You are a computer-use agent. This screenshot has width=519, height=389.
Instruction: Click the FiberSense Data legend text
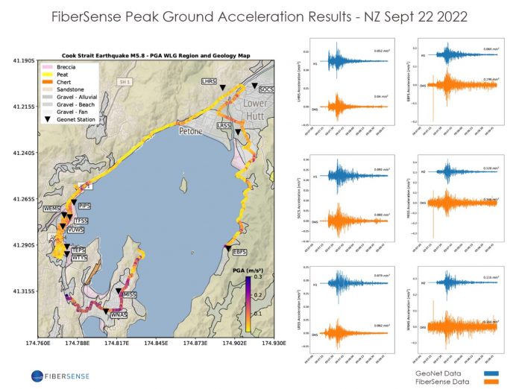(442, 382)
